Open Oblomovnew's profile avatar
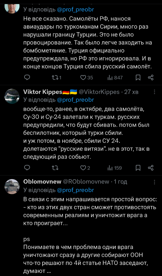This screenshot has height=276, width=162. click(12, 186)
